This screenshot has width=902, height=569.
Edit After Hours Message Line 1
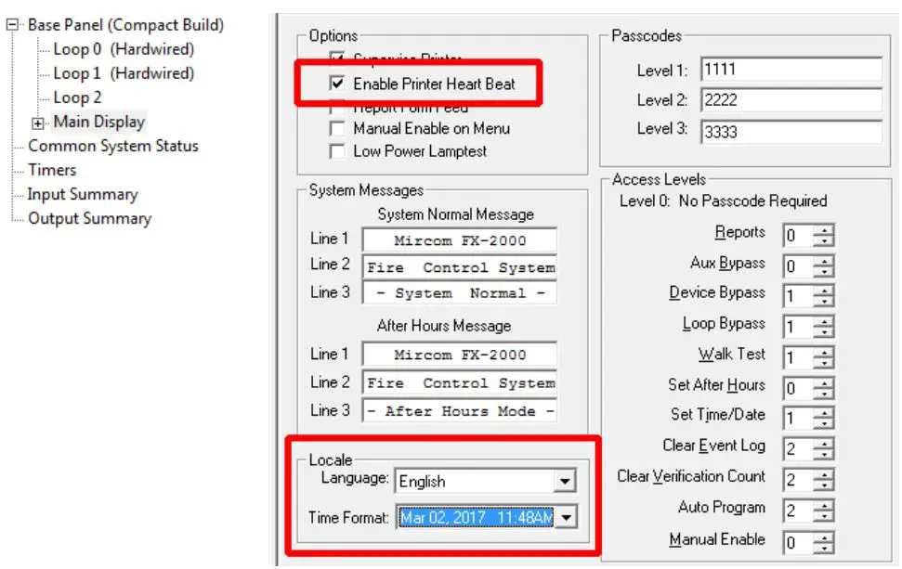[460, 355]
